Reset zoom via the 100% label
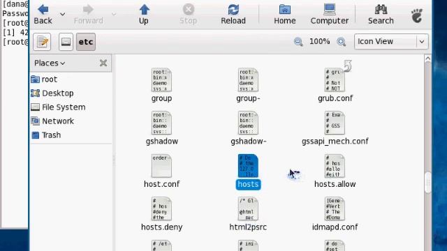Screen dimensions: 447x251 point(320,42)
